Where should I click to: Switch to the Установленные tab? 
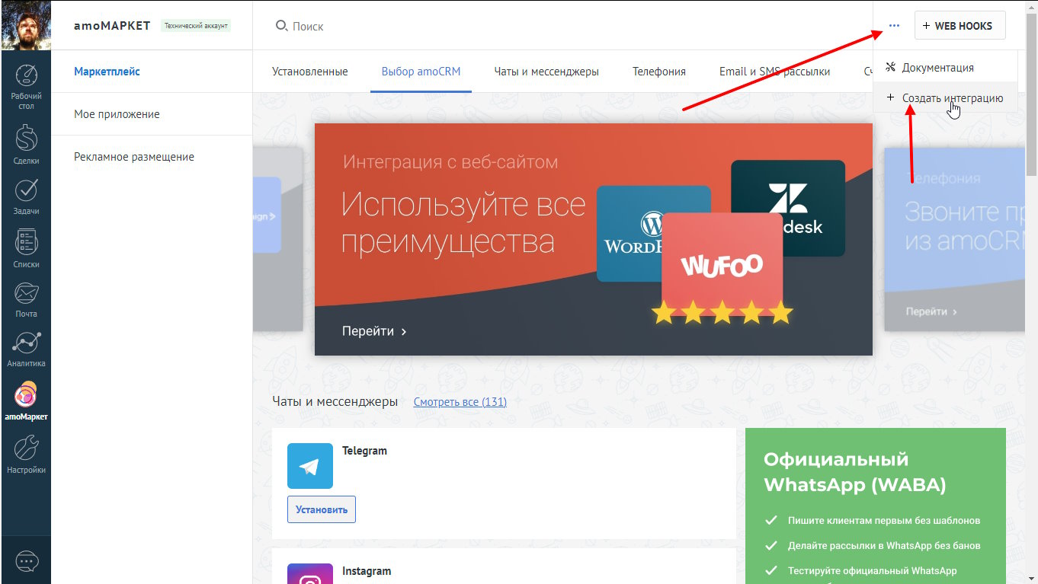(x=310, y=71)
